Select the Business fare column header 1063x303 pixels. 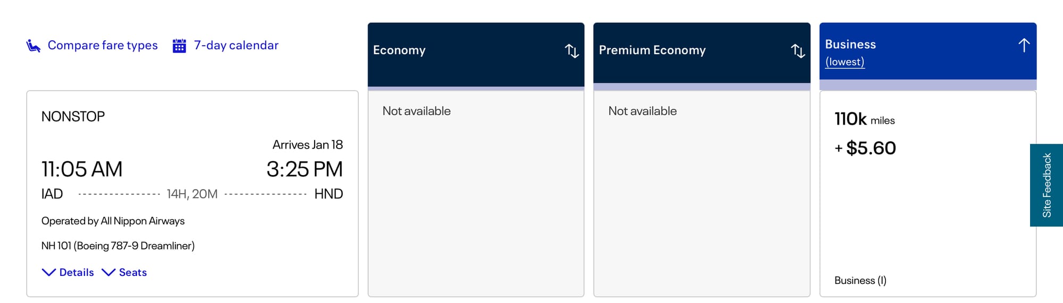[x=850, y=45]
